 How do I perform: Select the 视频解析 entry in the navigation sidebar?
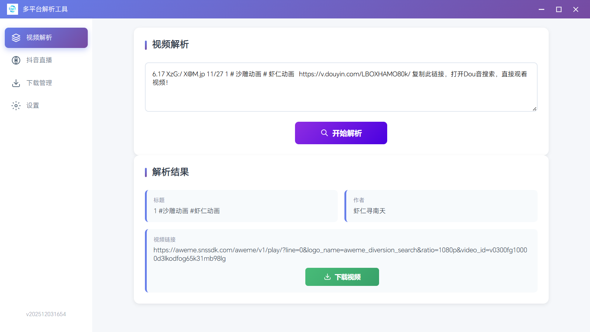click(39, 37)
